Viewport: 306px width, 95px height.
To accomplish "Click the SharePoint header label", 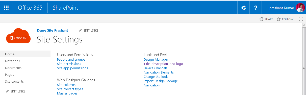I will pyautogui.click(x=65, y=8).
